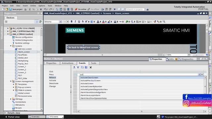Click the 3 Screens taskbar button

click(x=55, y=117)
